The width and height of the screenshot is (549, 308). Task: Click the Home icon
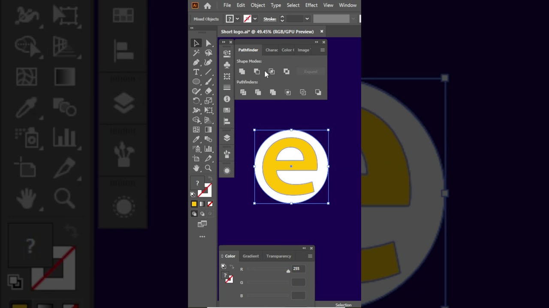pos(208,6)
